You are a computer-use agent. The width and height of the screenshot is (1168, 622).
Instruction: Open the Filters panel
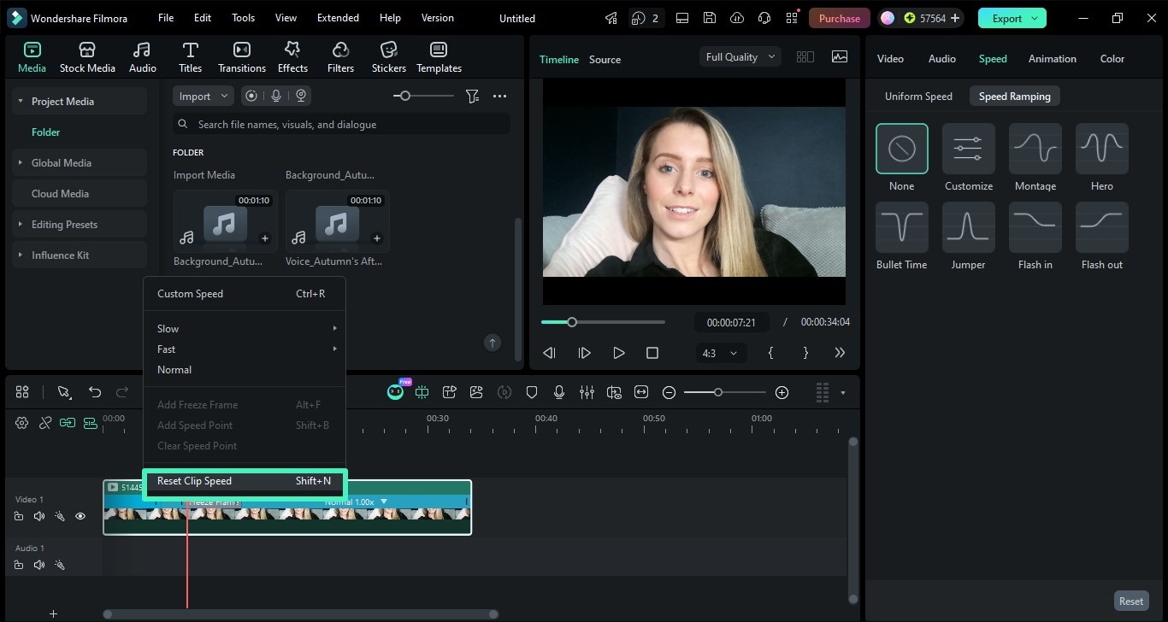[340, 57]
